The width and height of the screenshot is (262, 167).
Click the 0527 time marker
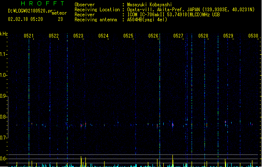(178, 36)
